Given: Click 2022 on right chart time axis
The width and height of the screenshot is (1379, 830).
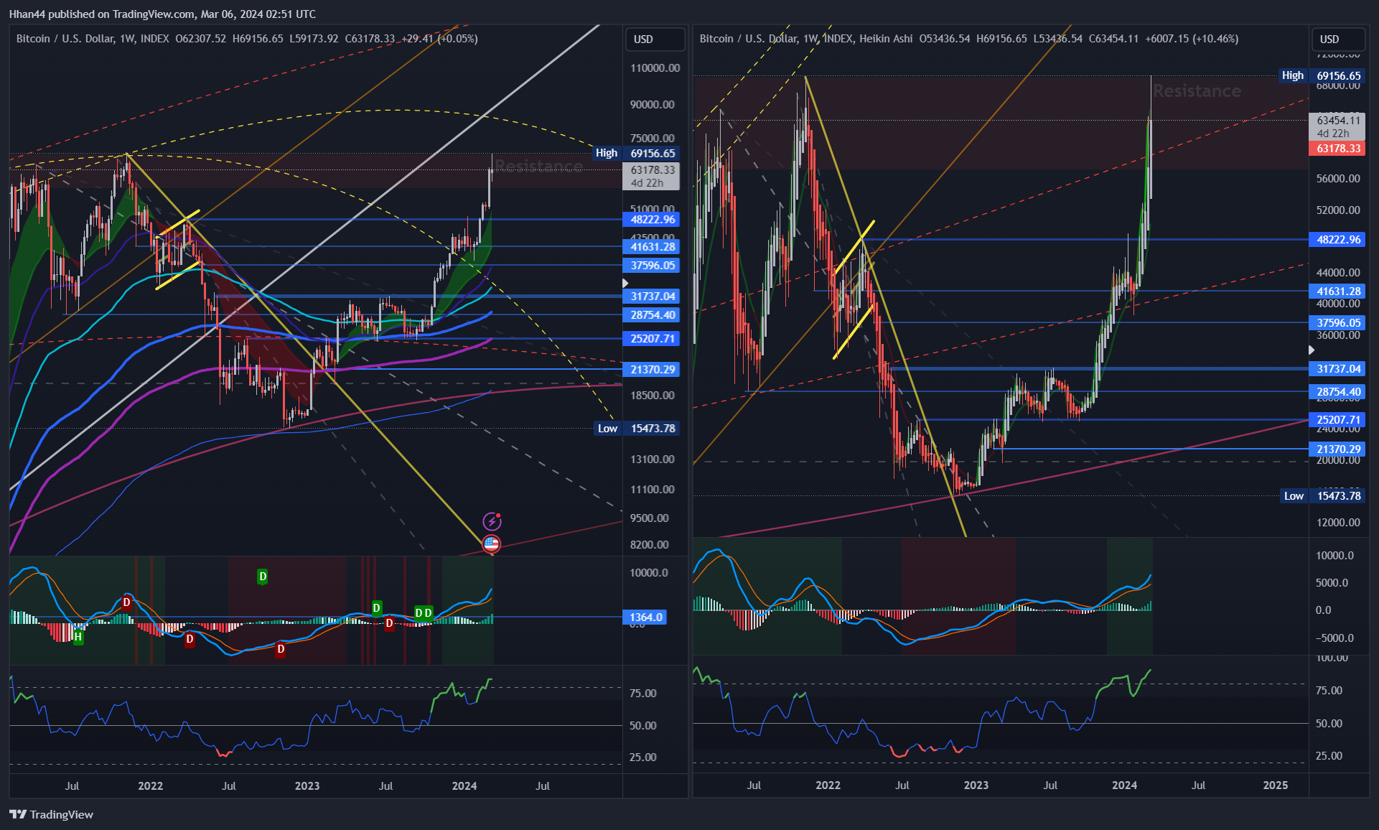Looking at the screenshot, I should [x=828, y=785].
